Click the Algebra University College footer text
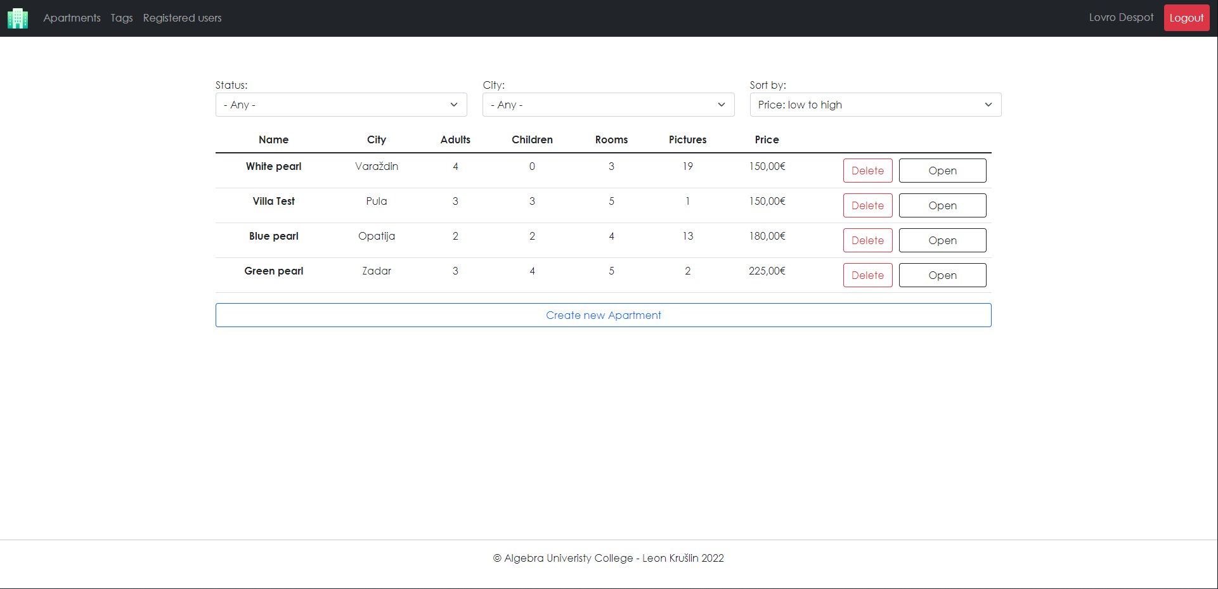Viewport: 1218px width, 589px height. pos(608,558)
